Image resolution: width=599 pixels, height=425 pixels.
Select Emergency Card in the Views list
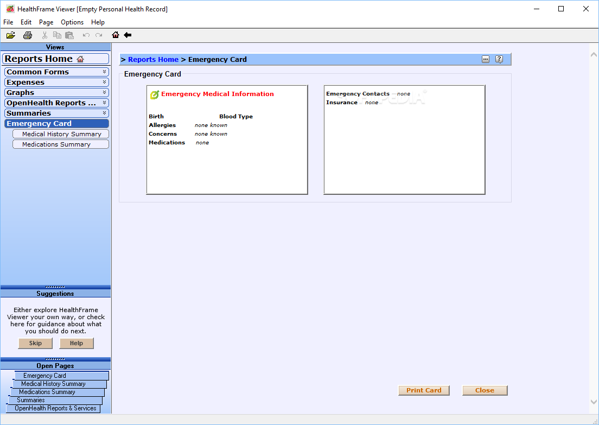(56, 123)
